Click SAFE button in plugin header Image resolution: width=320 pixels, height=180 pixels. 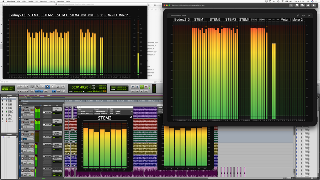[x=111, y=114]
